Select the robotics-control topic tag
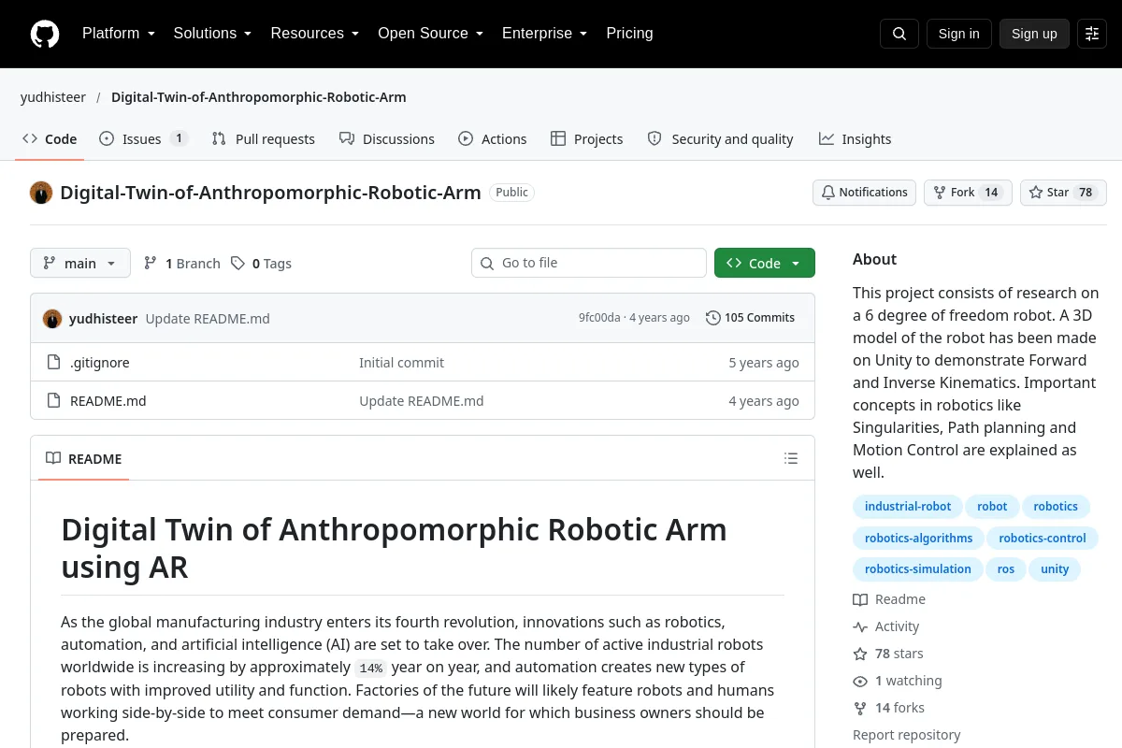The width and height of the screenshot is (1122, 748). tap(1043, 539)
